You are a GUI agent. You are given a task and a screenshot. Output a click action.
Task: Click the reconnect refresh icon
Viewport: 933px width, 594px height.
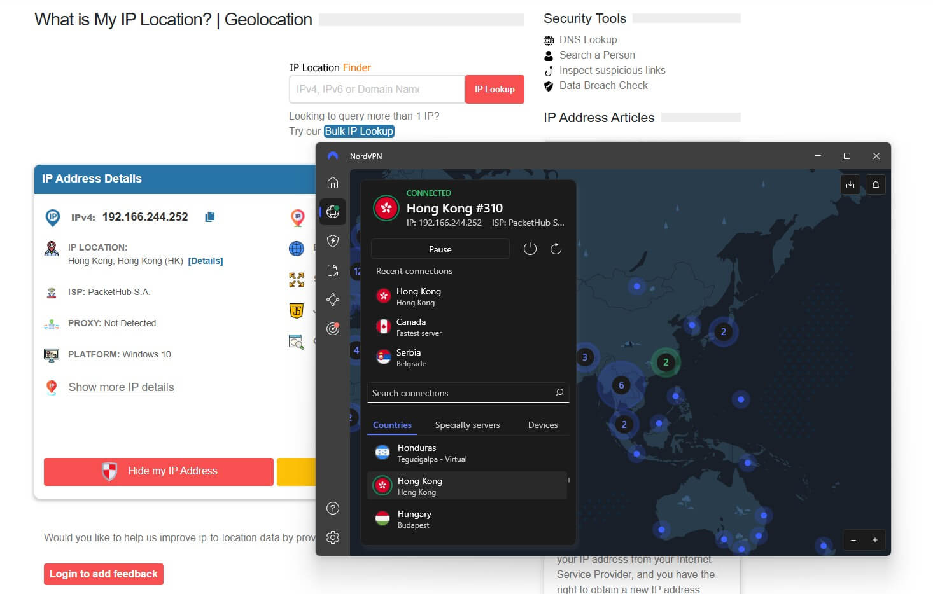tap(556, 249)
